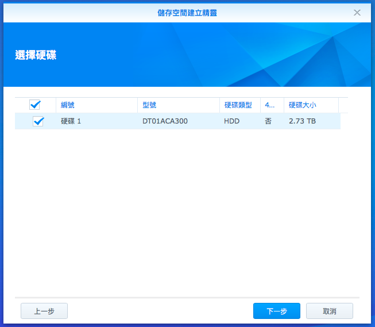This screenshot has width=375, height=327.
Task: Click the truncated 4... column header
Action: point(270,105)
